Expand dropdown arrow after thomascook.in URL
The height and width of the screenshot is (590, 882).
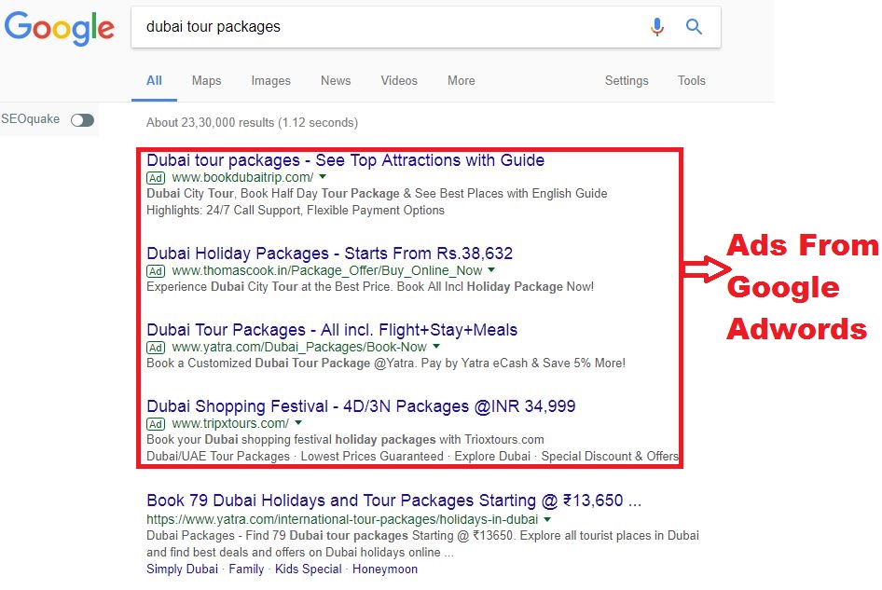(491, 270)
